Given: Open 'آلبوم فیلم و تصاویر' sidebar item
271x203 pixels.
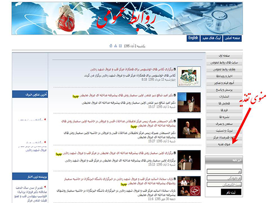Looking at the screenshot, I should click(x=224, y=83).
